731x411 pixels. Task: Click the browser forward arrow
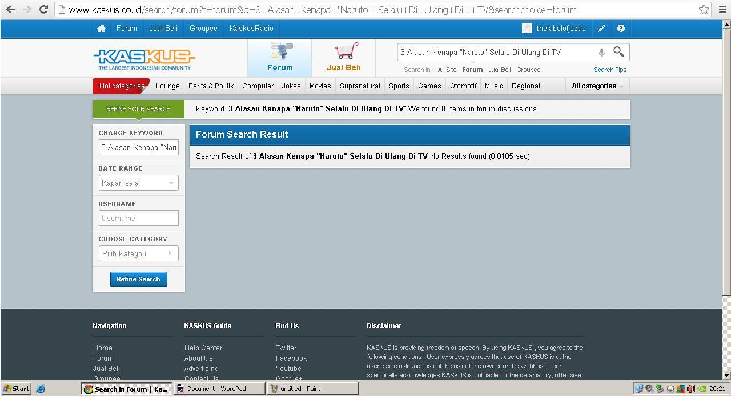click(x=27, y=9)
